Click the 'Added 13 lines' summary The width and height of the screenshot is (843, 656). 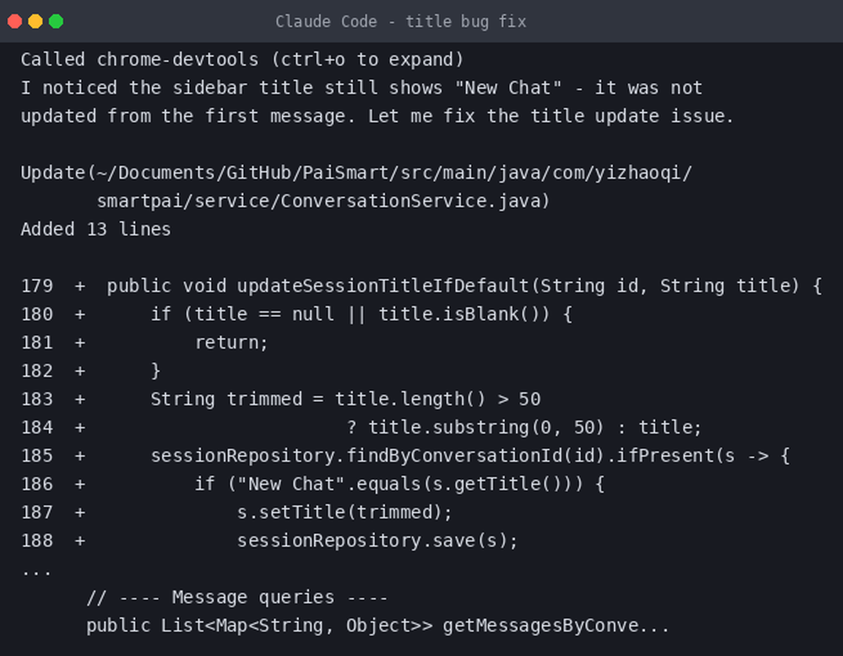pyautogui.click(x=96, y=229)
